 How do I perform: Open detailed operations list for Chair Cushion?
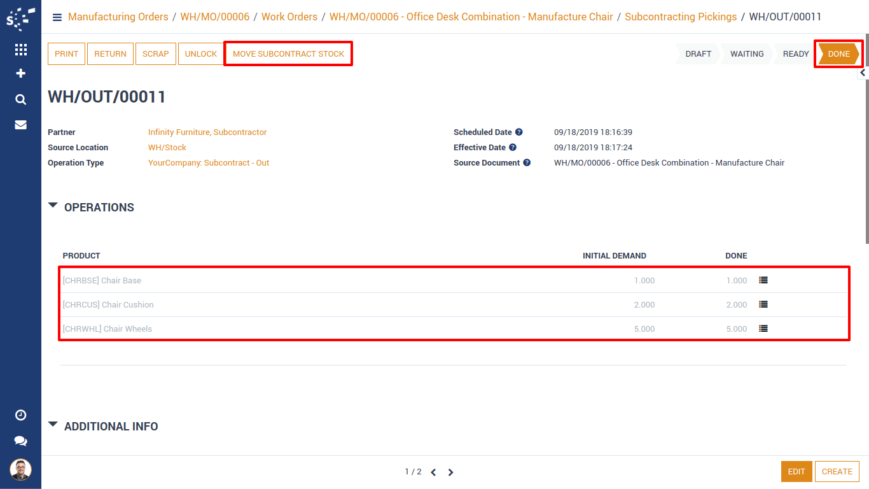pos(763,304)
